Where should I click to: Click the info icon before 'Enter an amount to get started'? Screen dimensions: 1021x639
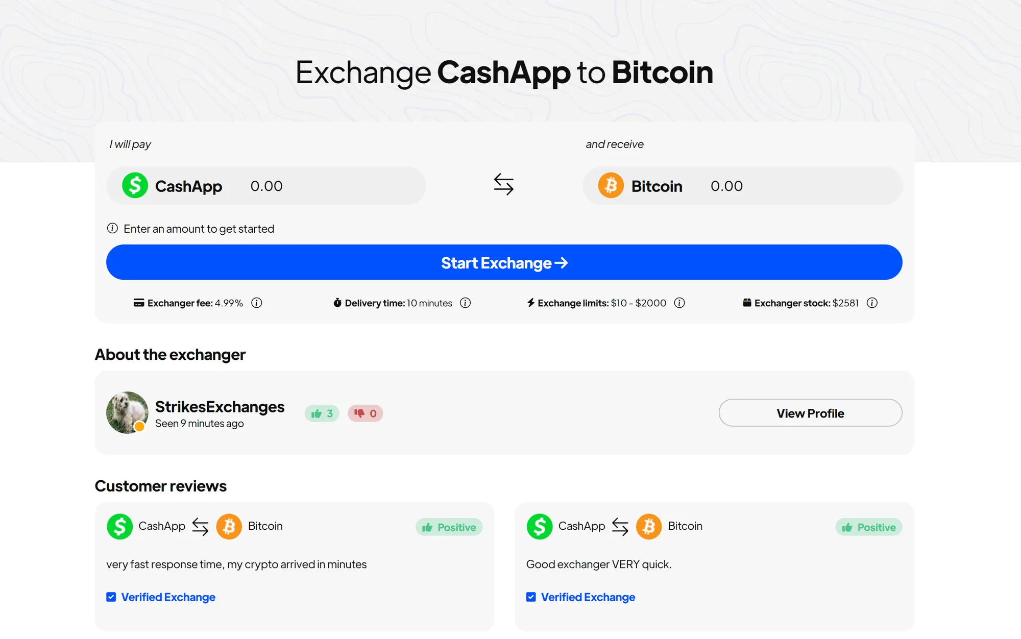click(x=112, y=228)
